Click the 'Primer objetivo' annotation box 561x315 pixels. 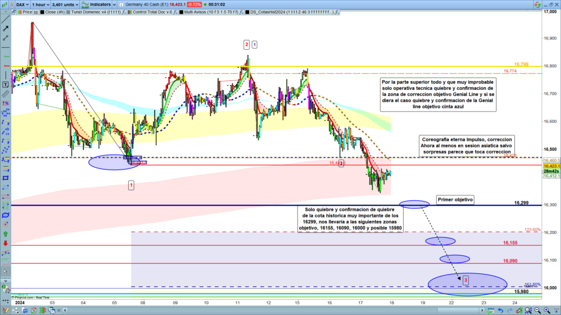point(455,200)
